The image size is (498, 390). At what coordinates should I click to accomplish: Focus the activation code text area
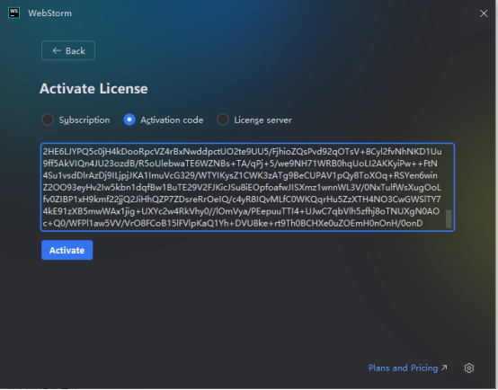(248, 188)
